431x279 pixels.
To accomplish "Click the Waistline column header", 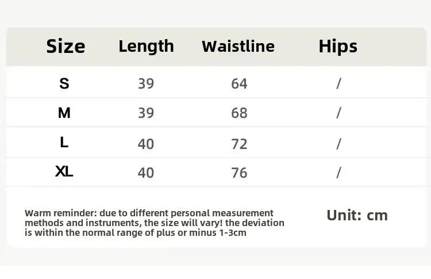I will click(x=238, y=46).
